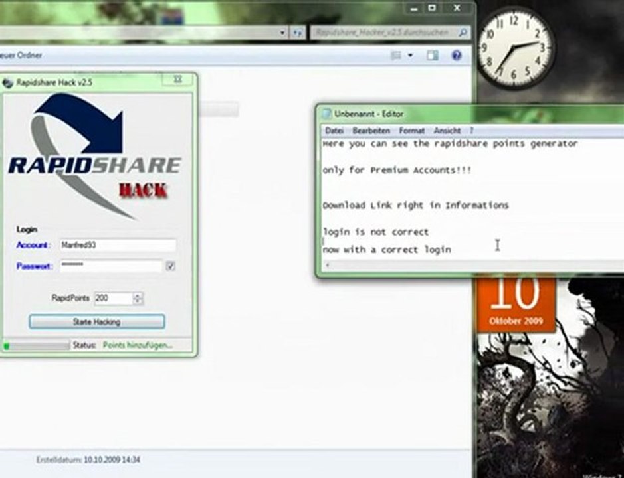This screenshot has width=624, height=478.
Task: Toggle the show-password checkbox beside Passwort
Action: pos(170,266)
